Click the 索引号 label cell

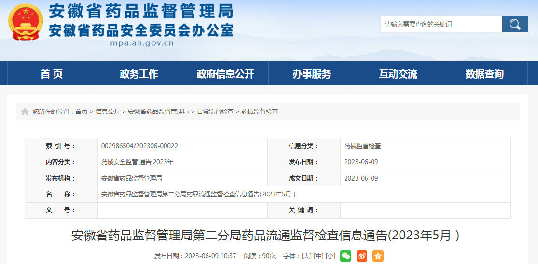point(61,146)
